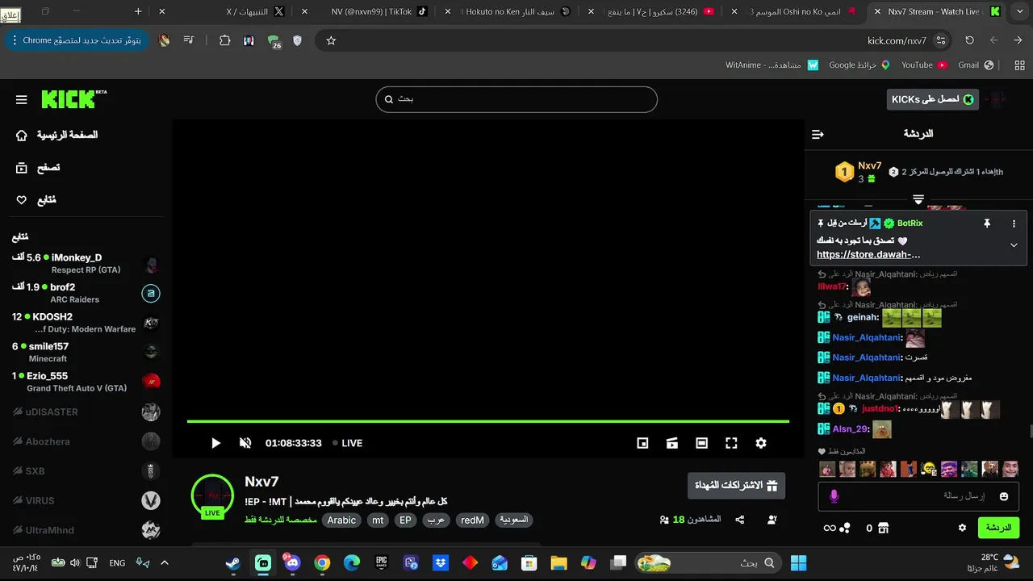Screen dimensions: 1033x581
Task: Select the السعودية tag
Action: tap(514, 520)
